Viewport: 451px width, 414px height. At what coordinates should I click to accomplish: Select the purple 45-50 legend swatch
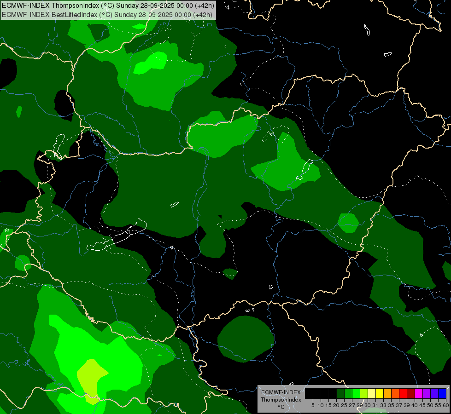click(x=426, y=393)
